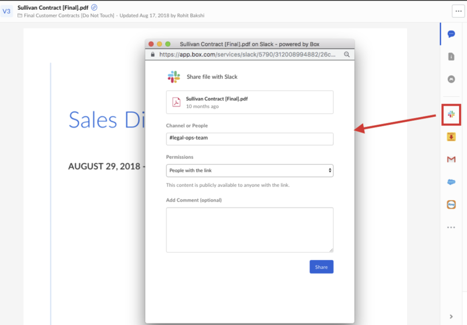Screen dimensions: 467x325
Task: Open the gray metadata icon in sidebar
Action: coord(451,79)
